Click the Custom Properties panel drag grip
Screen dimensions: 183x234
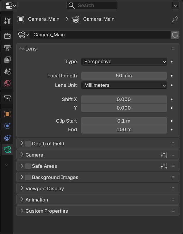[x=173, y=211]
